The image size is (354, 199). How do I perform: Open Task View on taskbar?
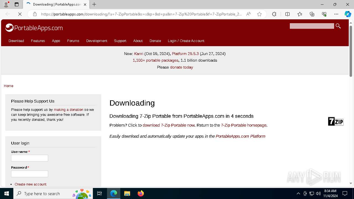(x=100, y=193)
